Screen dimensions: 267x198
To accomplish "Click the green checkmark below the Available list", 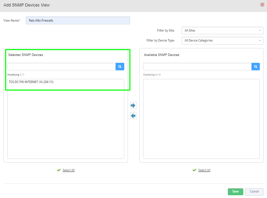I will (x=195, y=170).
